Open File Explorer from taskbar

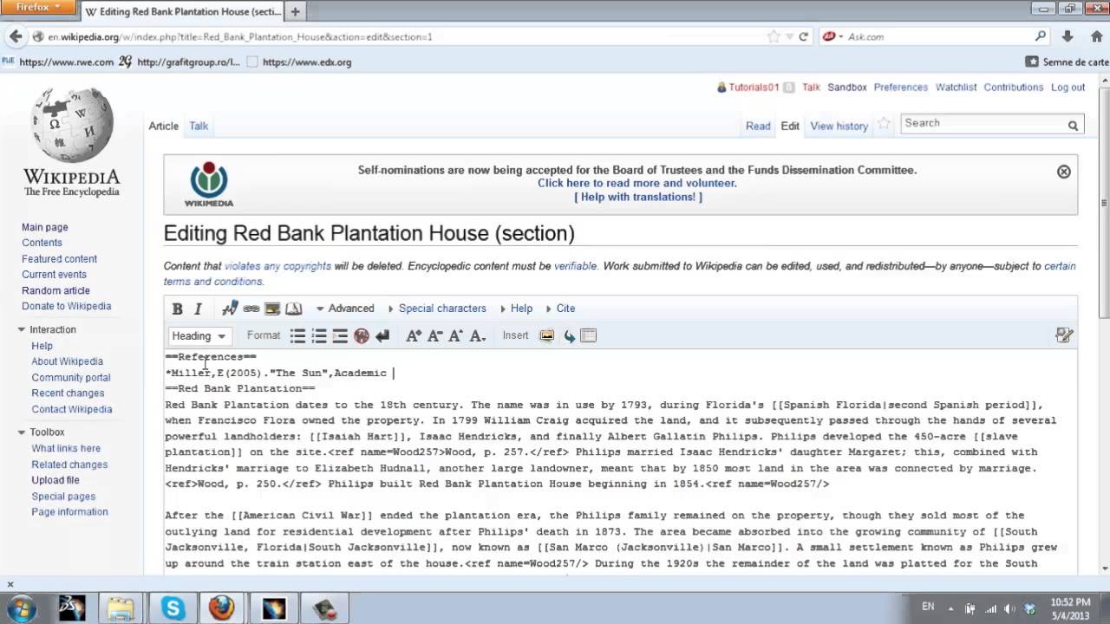coord(121,608)
